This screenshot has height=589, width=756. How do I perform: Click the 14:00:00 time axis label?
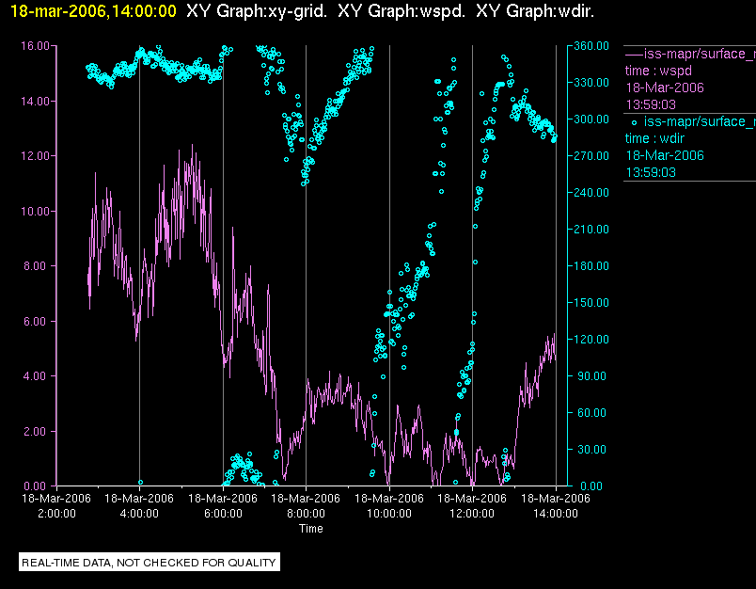[x=556, y=514]
